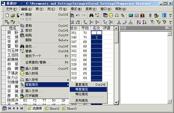Sort descending with the Z-A icon
This screenshot has height=113, width=174.
[144, 22]
